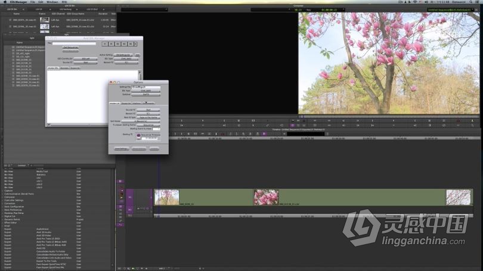The width and height of the screenshot is (483, 271).
Task: Click the highlighted purple timeline toolbar icon
Action: (x=264, y=134)
